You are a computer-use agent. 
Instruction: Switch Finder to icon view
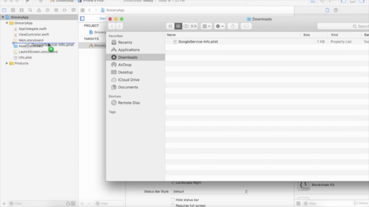[170, 26]
